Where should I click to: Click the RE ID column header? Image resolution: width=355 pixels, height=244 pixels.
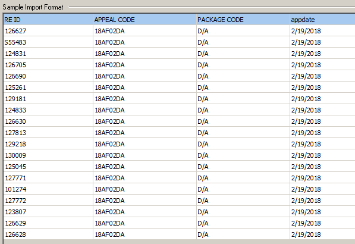tap(48, 20)
